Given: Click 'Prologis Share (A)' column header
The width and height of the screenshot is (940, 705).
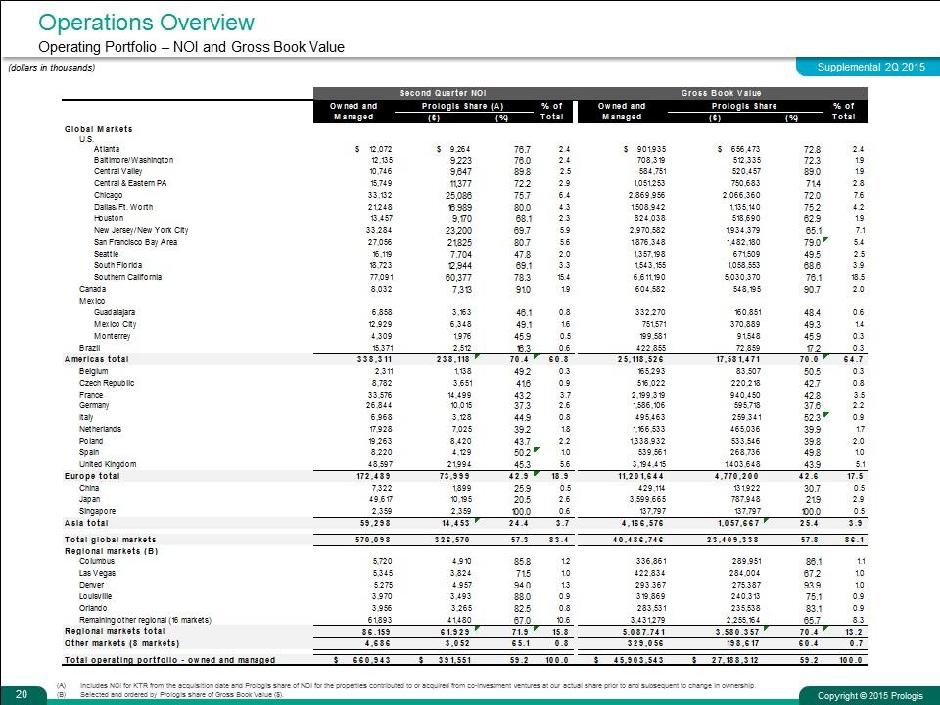Looking at the screenshot, I should point(463,106).
